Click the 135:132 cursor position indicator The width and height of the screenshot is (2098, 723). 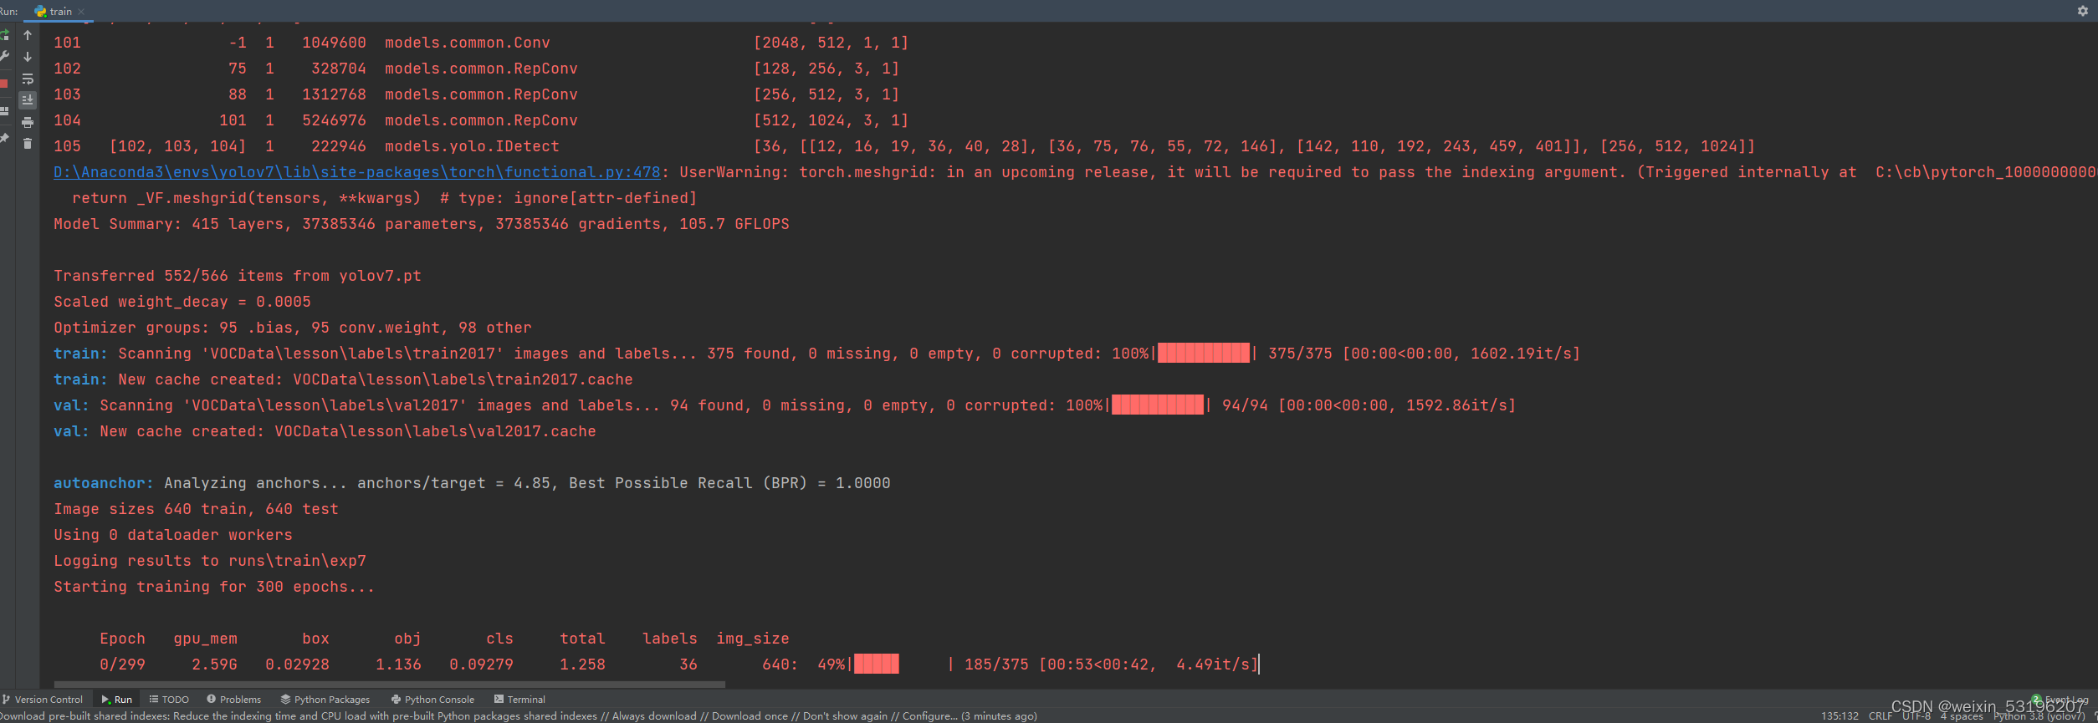[x=1840, y=716]
